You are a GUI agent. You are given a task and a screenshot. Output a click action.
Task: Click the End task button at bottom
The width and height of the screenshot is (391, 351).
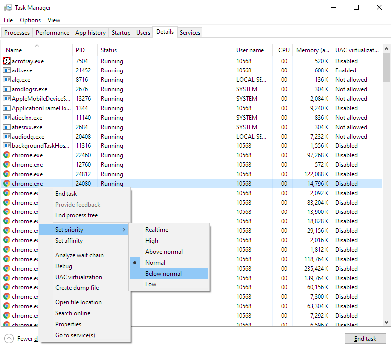pos(365,339)
